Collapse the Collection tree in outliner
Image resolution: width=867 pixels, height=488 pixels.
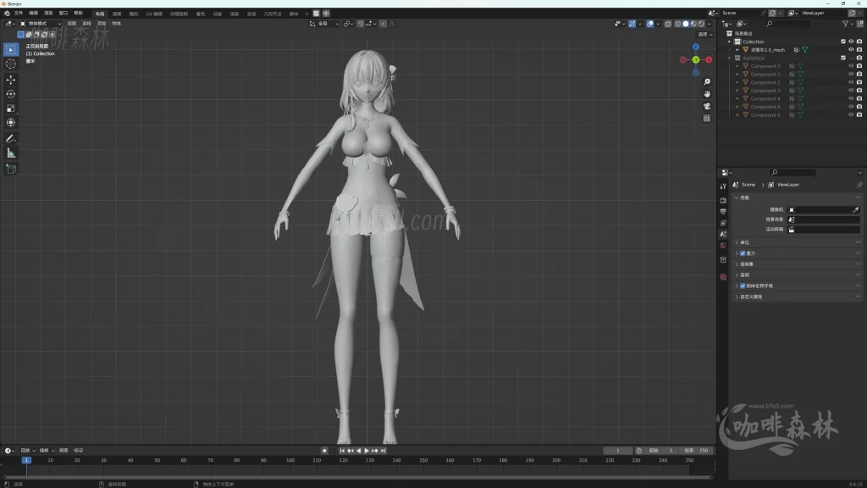(x=729, y=42)
